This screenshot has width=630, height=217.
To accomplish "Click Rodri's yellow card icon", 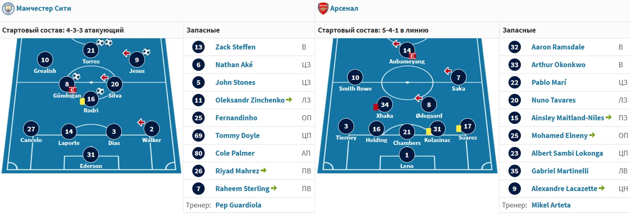I will 82,101.
